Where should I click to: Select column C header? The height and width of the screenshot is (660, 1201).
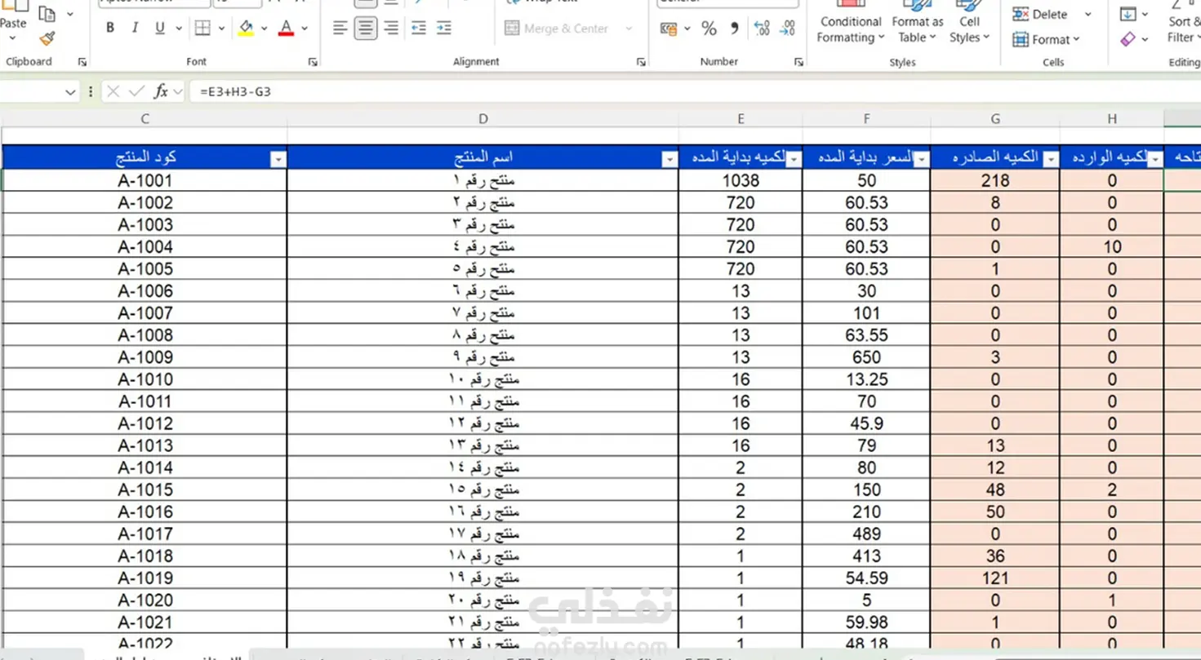(x=145, y=119)
